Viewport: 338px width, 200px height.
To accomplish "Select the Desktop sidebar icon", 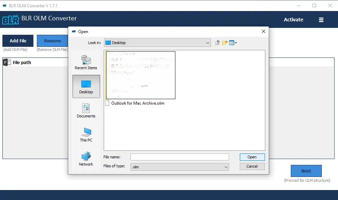I will pos(86,86).
